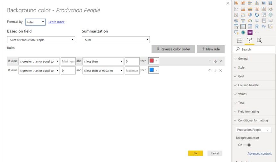
Task: Cancel the background color dialog
Action: [x=215, y=153]
